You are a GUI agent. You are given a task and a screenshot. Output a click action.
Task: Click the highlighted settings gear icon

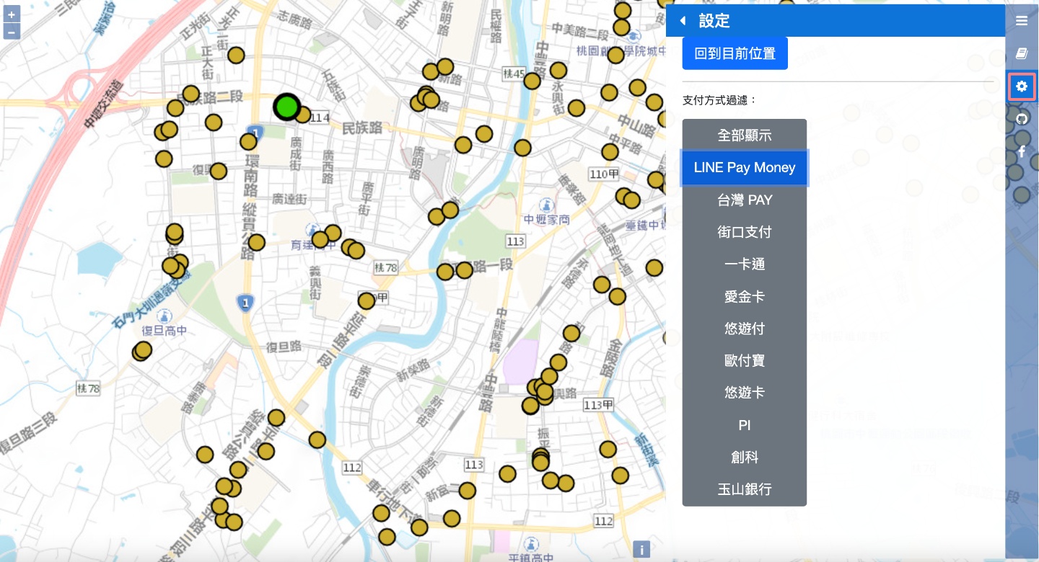coord(1022,86)
